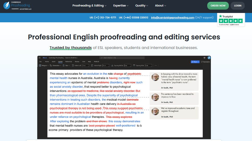This screenshot has height=141, width=252.
Task: Click Dr Smith avatar on academic tone comment
Action: click(x=155, y=111)
